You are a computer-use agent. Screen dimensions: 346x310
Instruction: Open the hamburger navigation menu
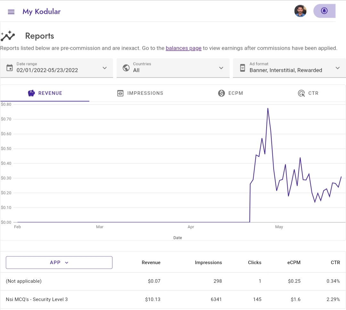11,12
